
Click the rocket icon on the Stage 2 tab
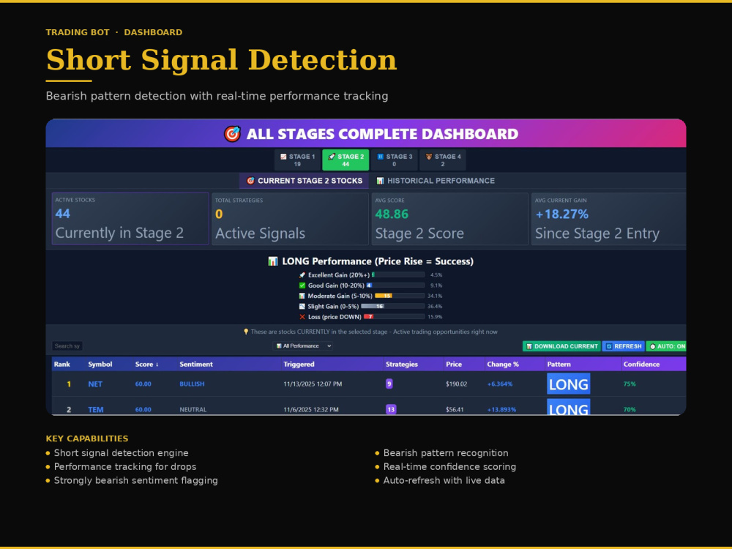[332, 157]
